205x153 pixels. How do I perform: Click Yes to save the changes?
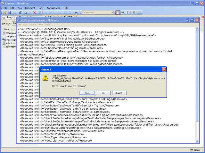click(x=87, y=93)
